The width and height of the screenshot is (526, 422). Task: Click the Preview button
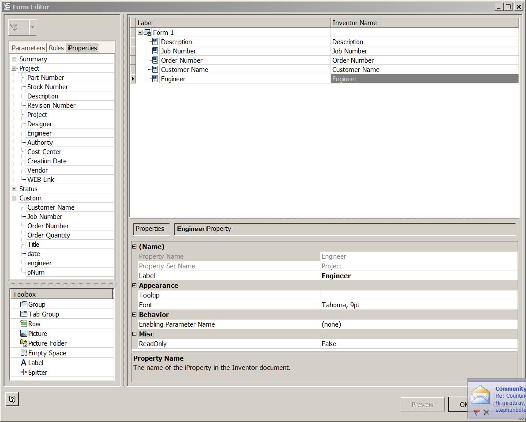click(422, 404)
